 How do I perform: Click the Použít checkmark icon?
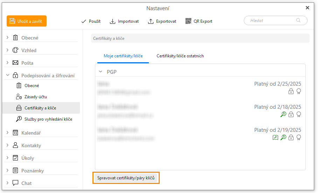pyautogui.click(x=84, y=21)
